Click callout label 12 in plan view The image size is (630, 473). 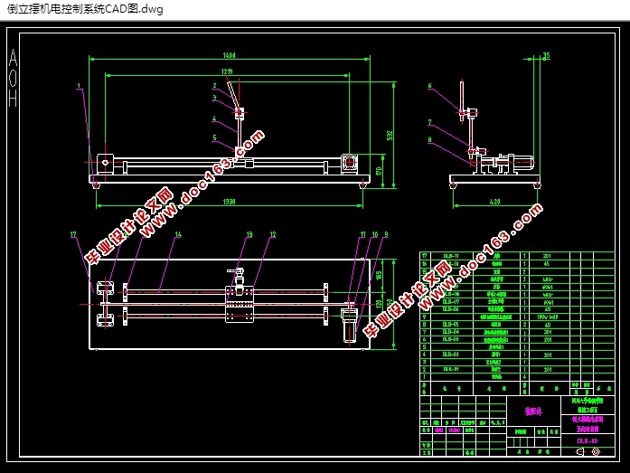coord(273,234)
